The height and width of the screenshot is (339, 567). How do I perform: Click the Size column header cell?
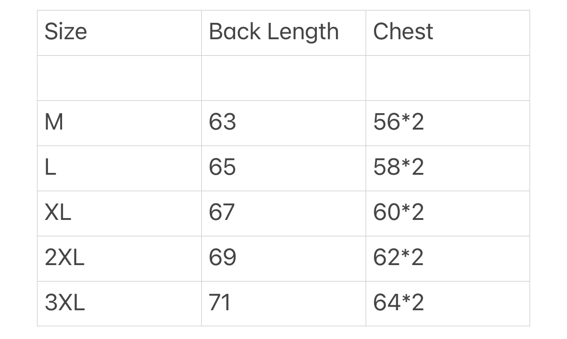point(66,32)
